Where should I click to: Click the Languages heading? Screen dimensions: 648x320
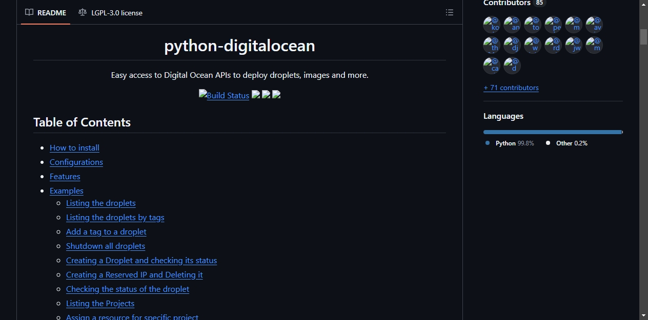click(503, 116)
